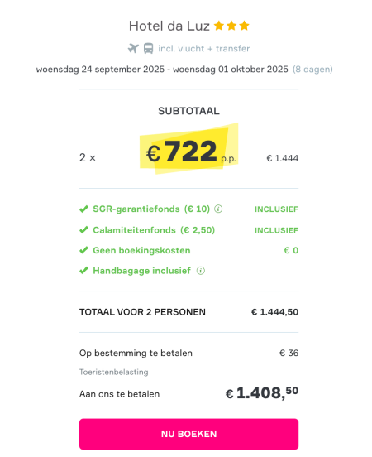Click the Toeristenbelasting note

[x=114, y=372]
